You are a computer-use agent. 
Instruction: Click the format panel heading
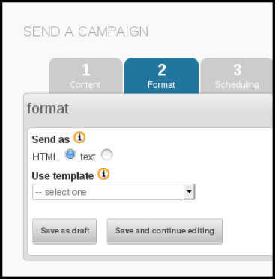[x=48, y=108]
